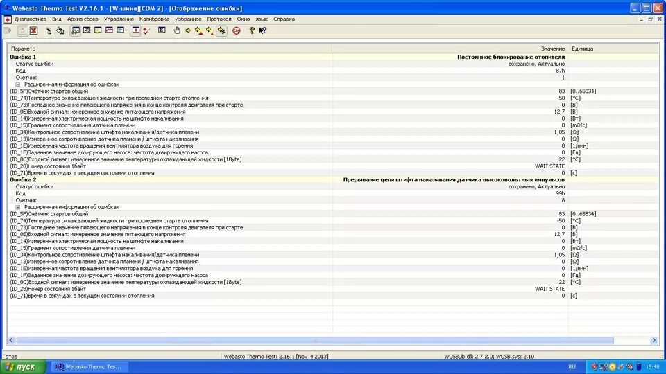666x374 pixels.
Task: Click the Значение column header
Action: [x=450, y=48]
